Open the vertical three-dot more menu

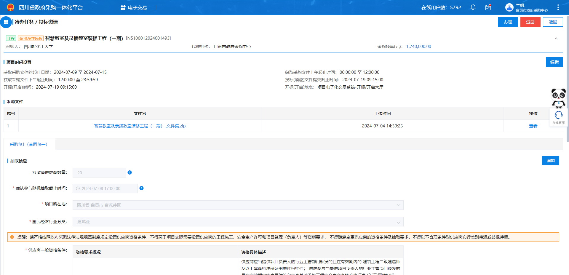(x=558, y=7)
